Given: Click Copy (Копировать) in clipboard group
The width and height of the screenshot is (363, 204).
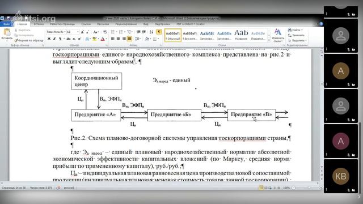Looking at the screenshot, I should point(24,35).
